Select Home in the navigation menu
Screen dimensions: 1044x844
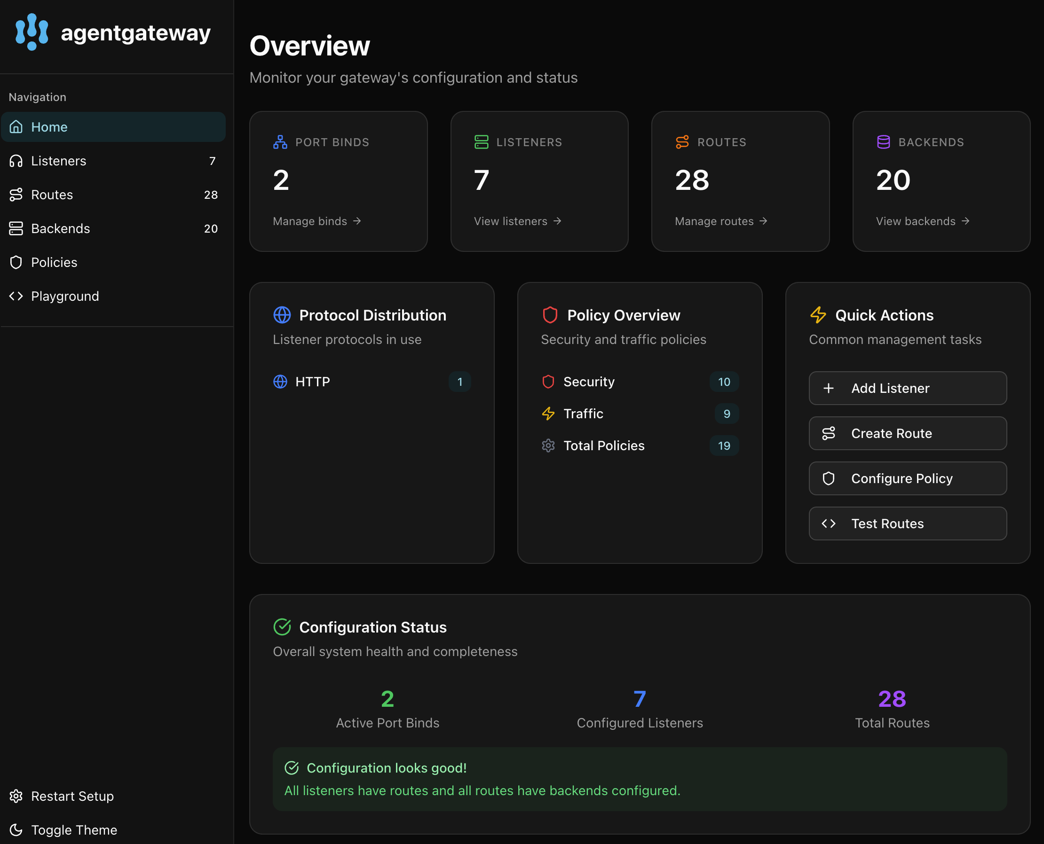tap(49, 127)
